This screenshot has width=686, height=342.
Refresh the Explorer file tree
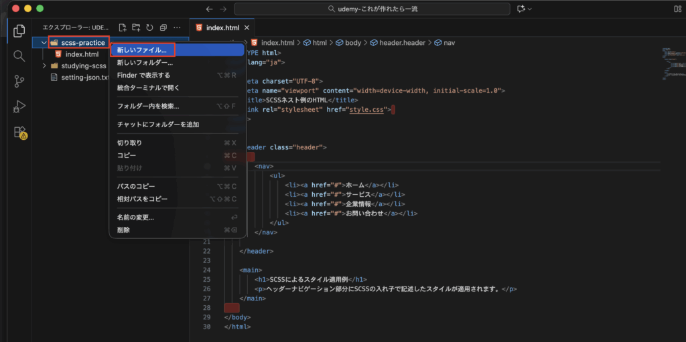coord(149,27)
